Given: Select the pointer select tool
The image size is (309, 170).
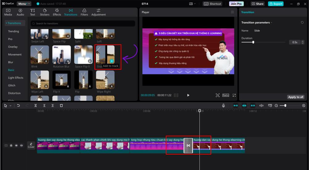Looking at the screenshot, I should tap(6, 106).
